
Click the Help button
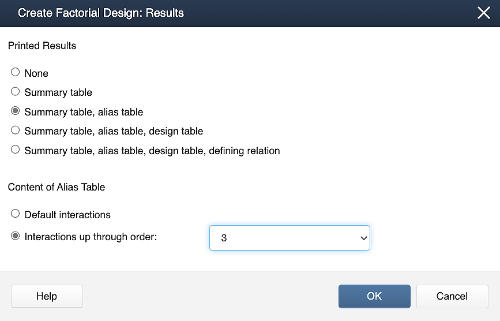click(x=47, y=296)
